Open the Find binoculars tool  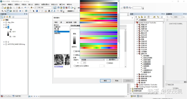click(x=49, y=11)
